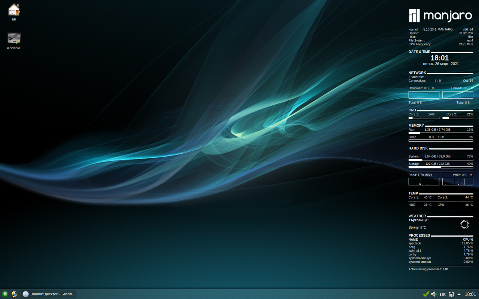Click the 'Sunny: 9°C' weather text
Screen dimensions: 479x299
point(417,227)
